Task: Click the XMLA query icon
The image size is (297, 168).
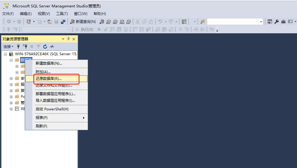Action: (x=122, y=22)
